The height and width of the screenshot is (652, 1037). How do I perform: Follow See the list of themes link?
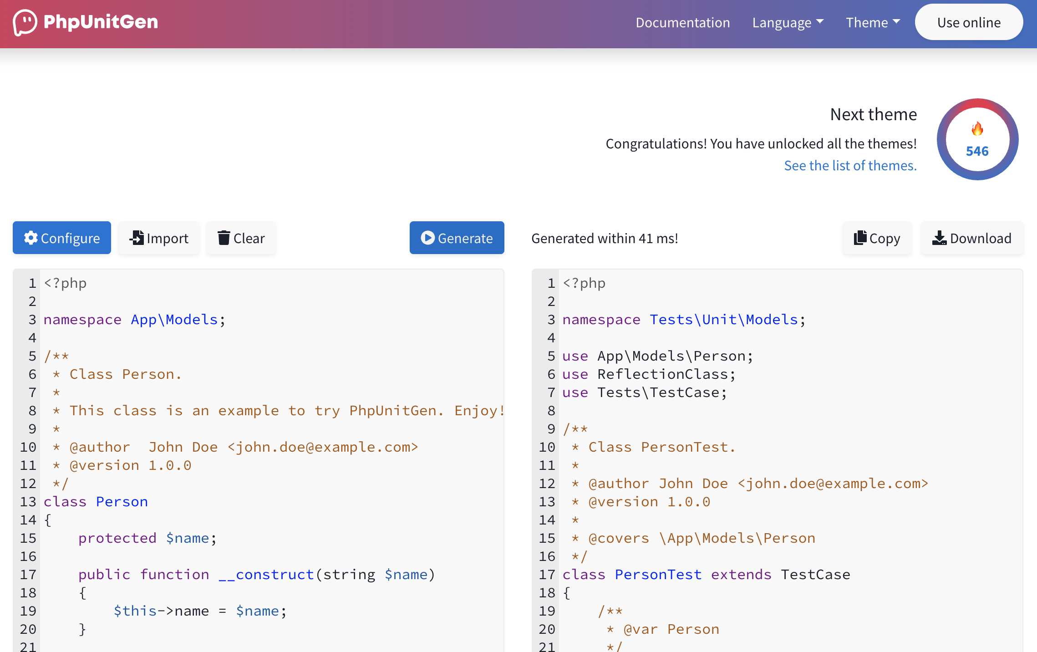(850, 165)
